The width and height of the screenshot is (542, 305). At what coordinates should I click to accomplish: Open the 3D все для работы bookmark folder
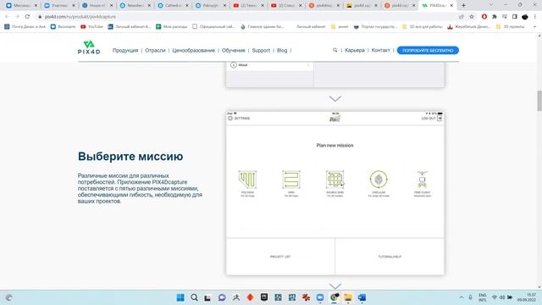click(422, 26)
